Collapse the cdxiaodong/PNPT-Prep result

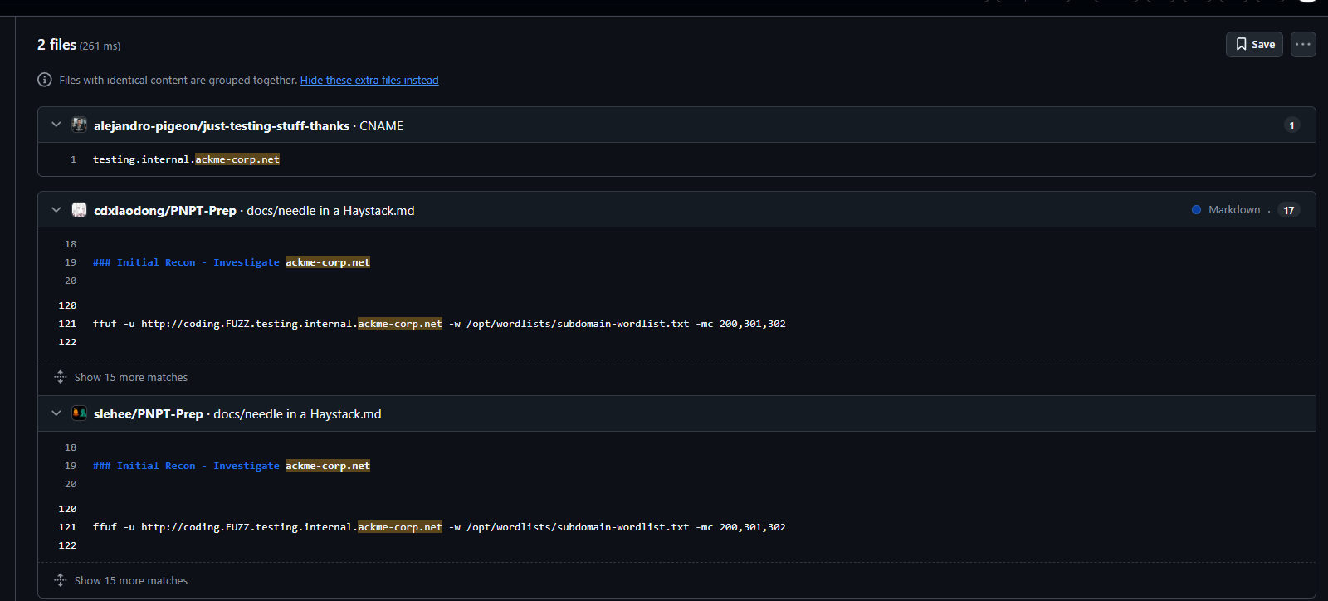56,210
